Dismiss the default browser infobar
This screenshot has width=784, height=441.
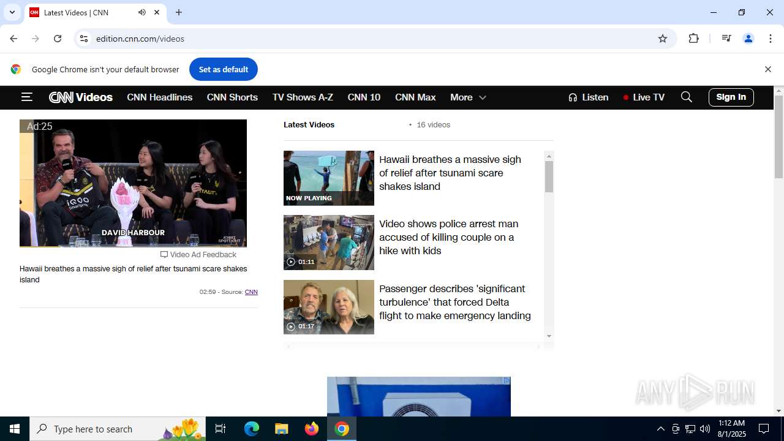(767, 69)
